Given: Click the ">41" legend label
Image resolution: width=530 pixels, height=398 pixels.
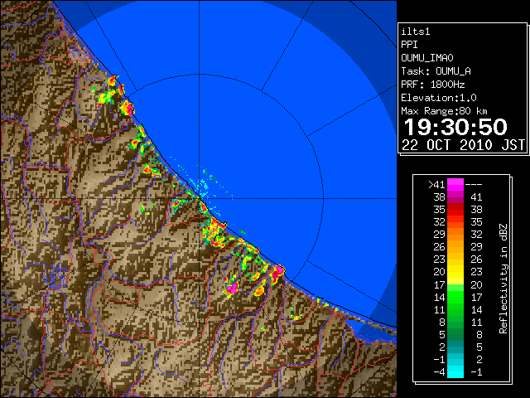Looking at the screenshot, I should coord(436,185).
